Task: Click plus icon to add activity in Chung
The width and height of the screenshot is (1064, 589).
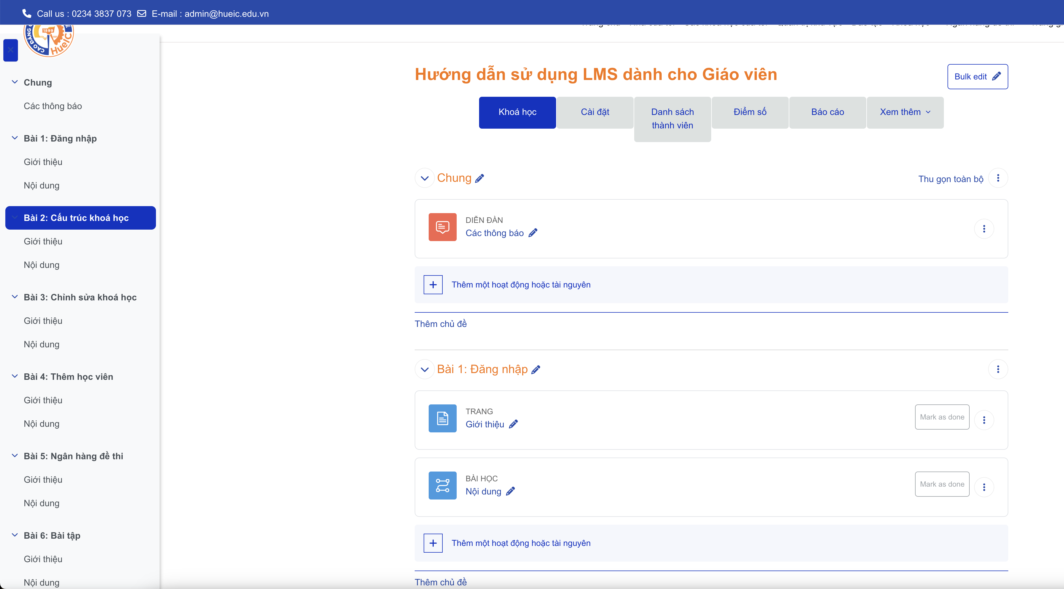Action: (433, 285)
